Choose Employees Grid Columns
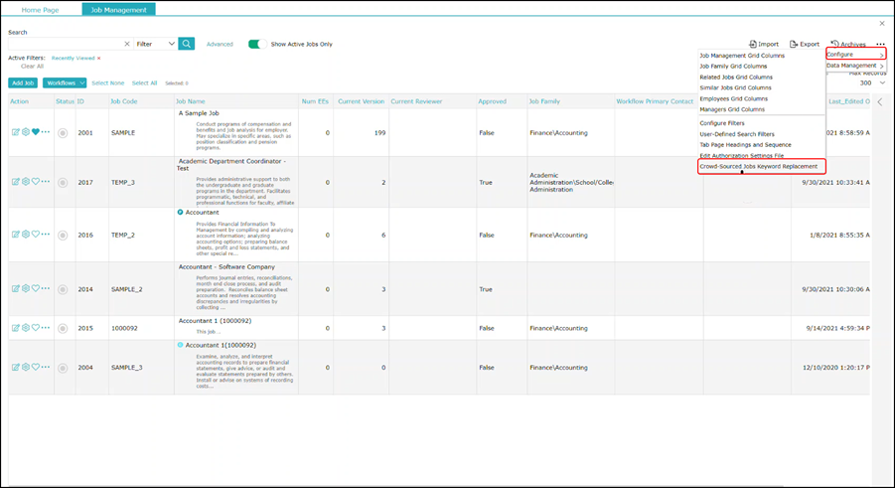 click(733, 98)
